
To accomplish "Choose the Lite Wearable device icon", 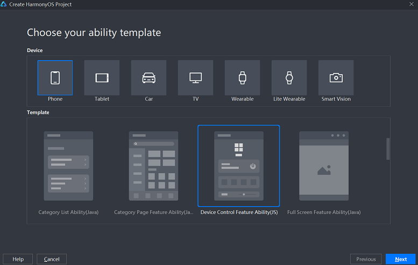I will click(289, 78).
